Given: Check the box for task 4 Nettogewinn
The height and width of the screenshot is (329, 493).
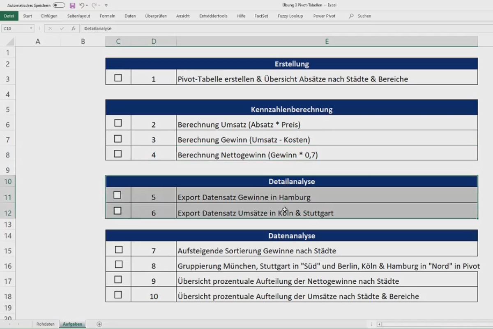Looking at the screenshot, I should coord(118,154).
